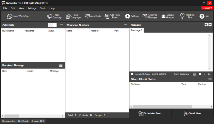This screenshot has width=214, height=124.
Task: Click the Send Now button
Action: point(192,113)
